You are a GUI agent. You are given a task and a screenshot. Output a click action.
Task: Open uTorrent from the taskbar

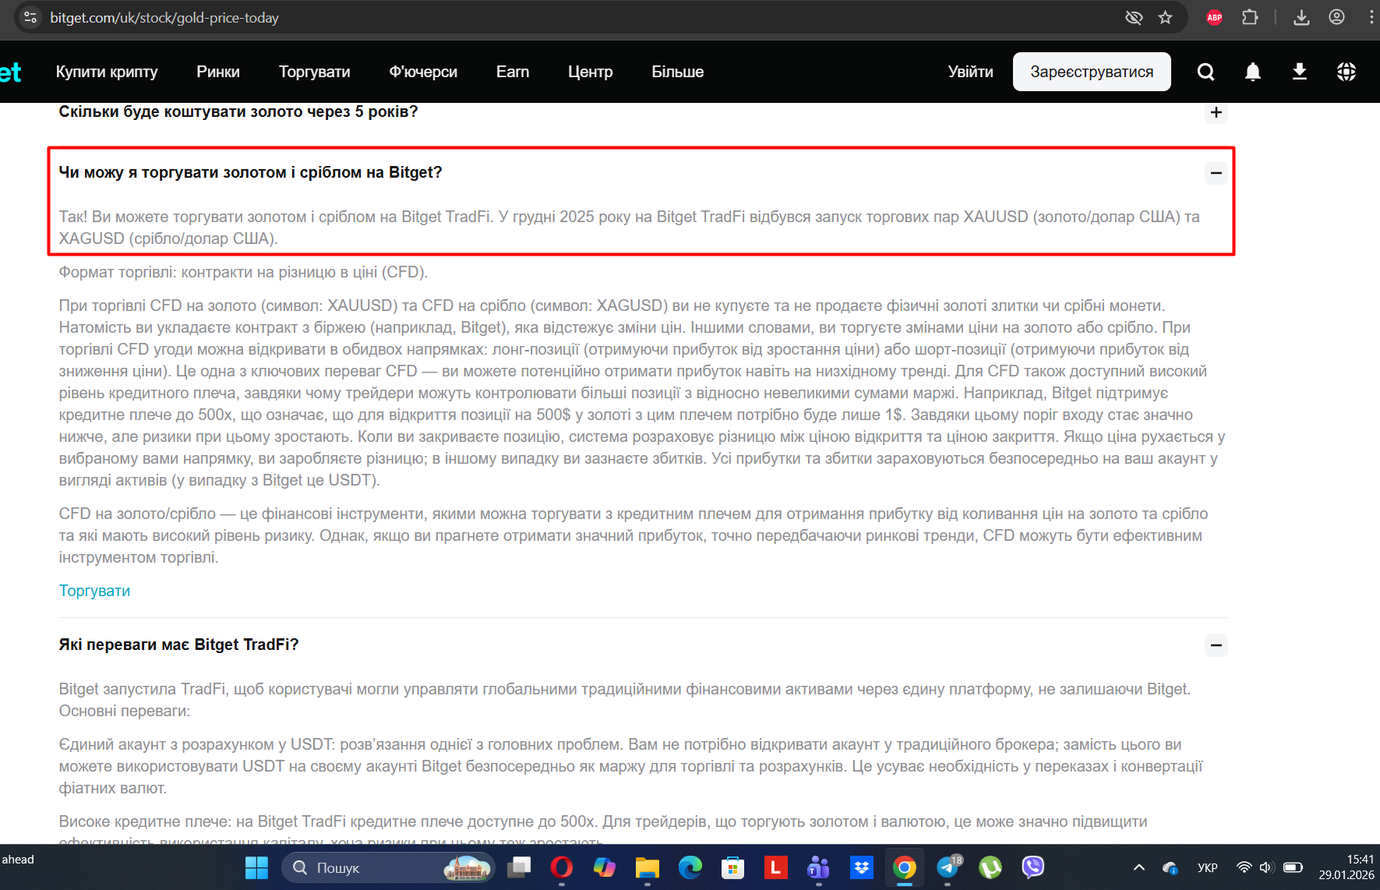[990, 867]
